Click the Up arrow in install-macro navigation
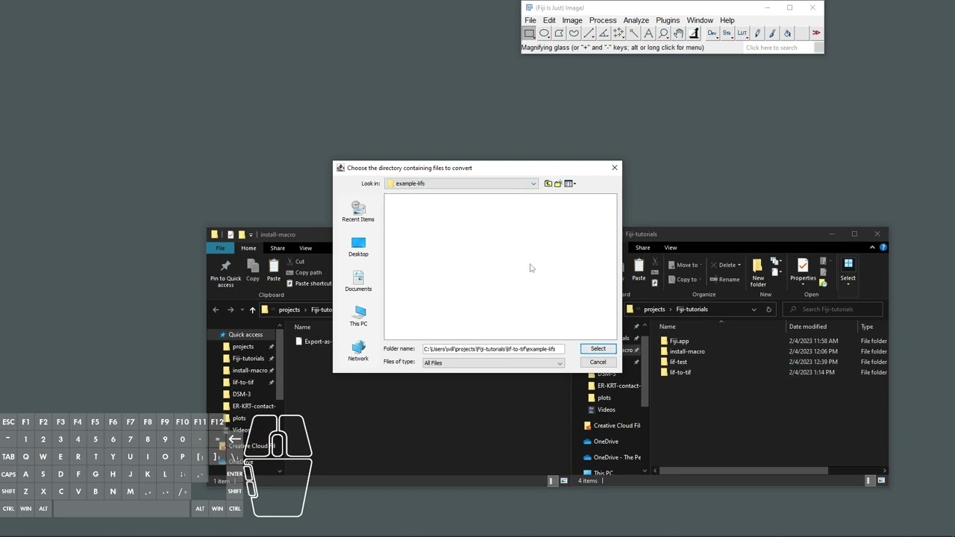 (x=252, y=310)
